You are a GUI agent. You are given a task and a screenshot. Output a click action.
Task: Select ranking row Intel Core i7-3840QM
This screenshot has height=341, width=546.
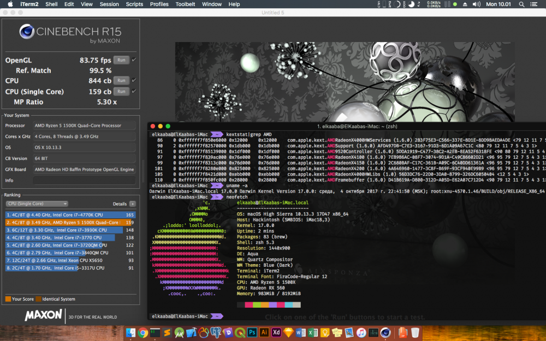coord(70,253)
